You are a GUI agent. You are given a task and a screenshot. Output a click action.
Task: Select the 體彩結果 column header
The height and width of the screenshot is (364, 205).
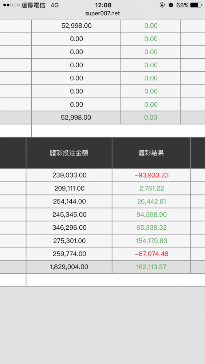pos(151,153)
